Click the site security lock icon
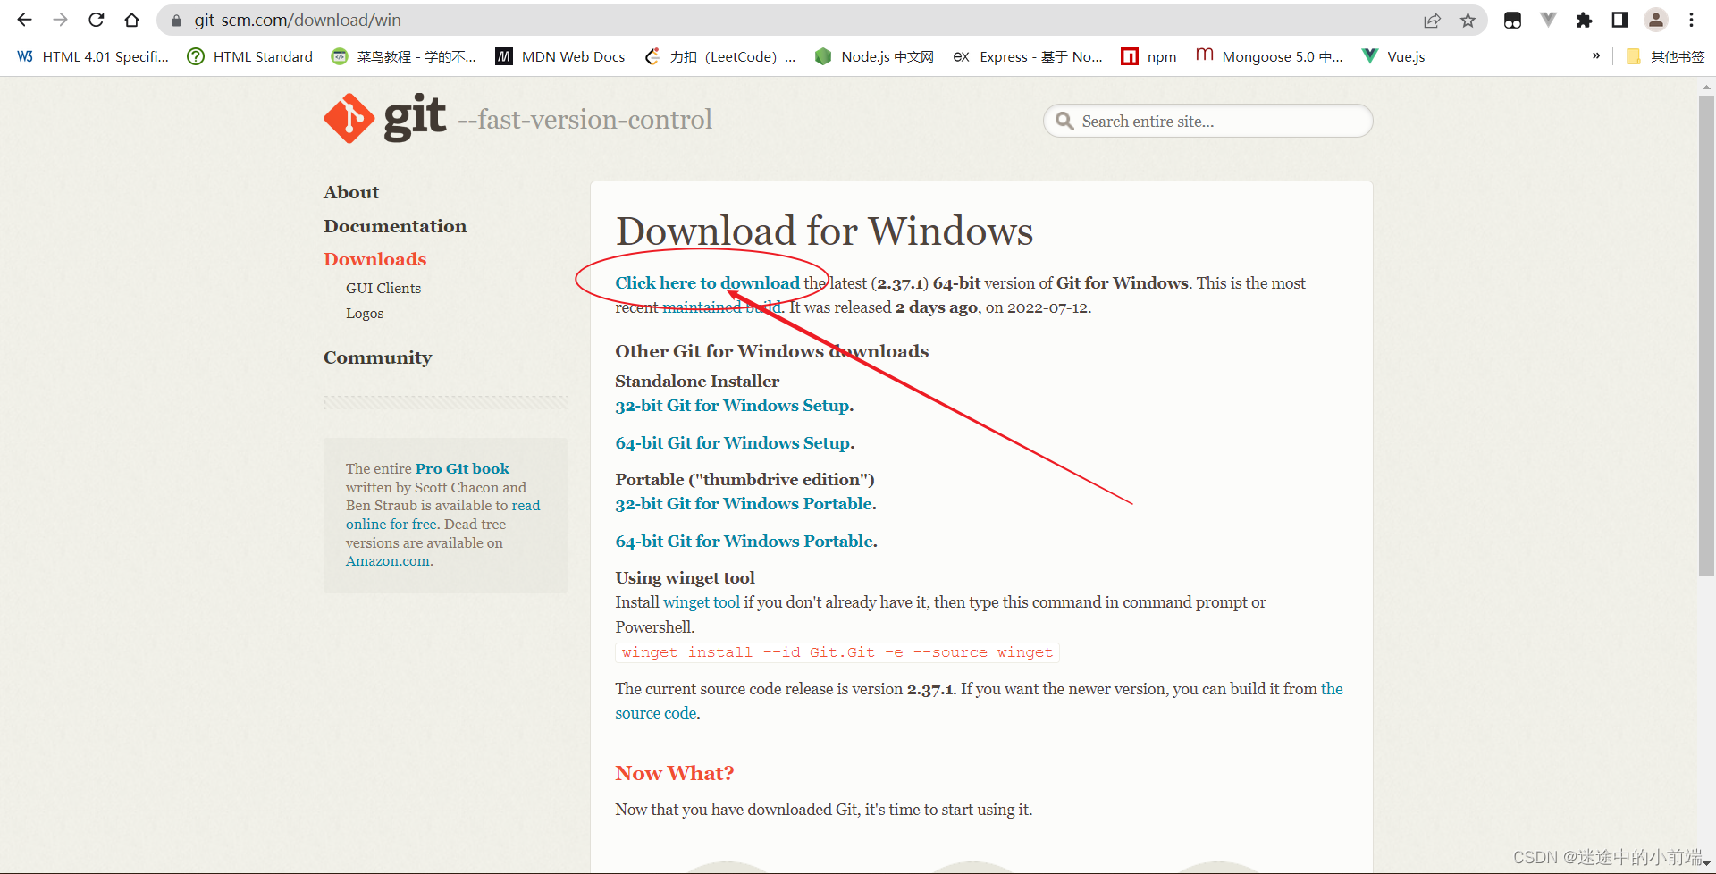The height and width of the screenshot is (874, 1716). pos(176,20)
